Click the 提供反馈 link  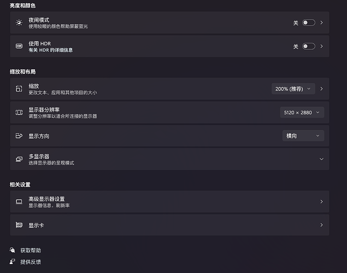[x=31, y=262]
